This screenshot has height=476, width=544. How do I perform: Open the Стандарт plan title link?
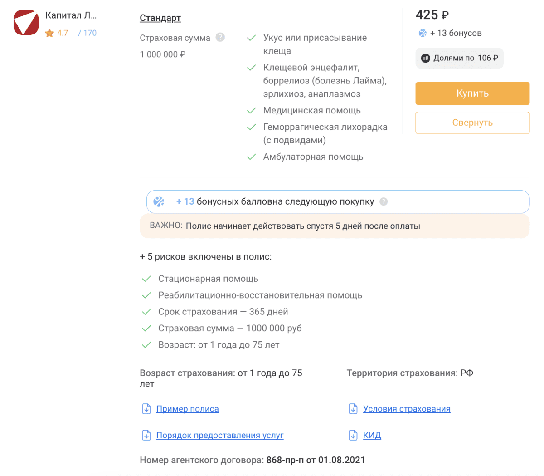[x=160, y=18]
